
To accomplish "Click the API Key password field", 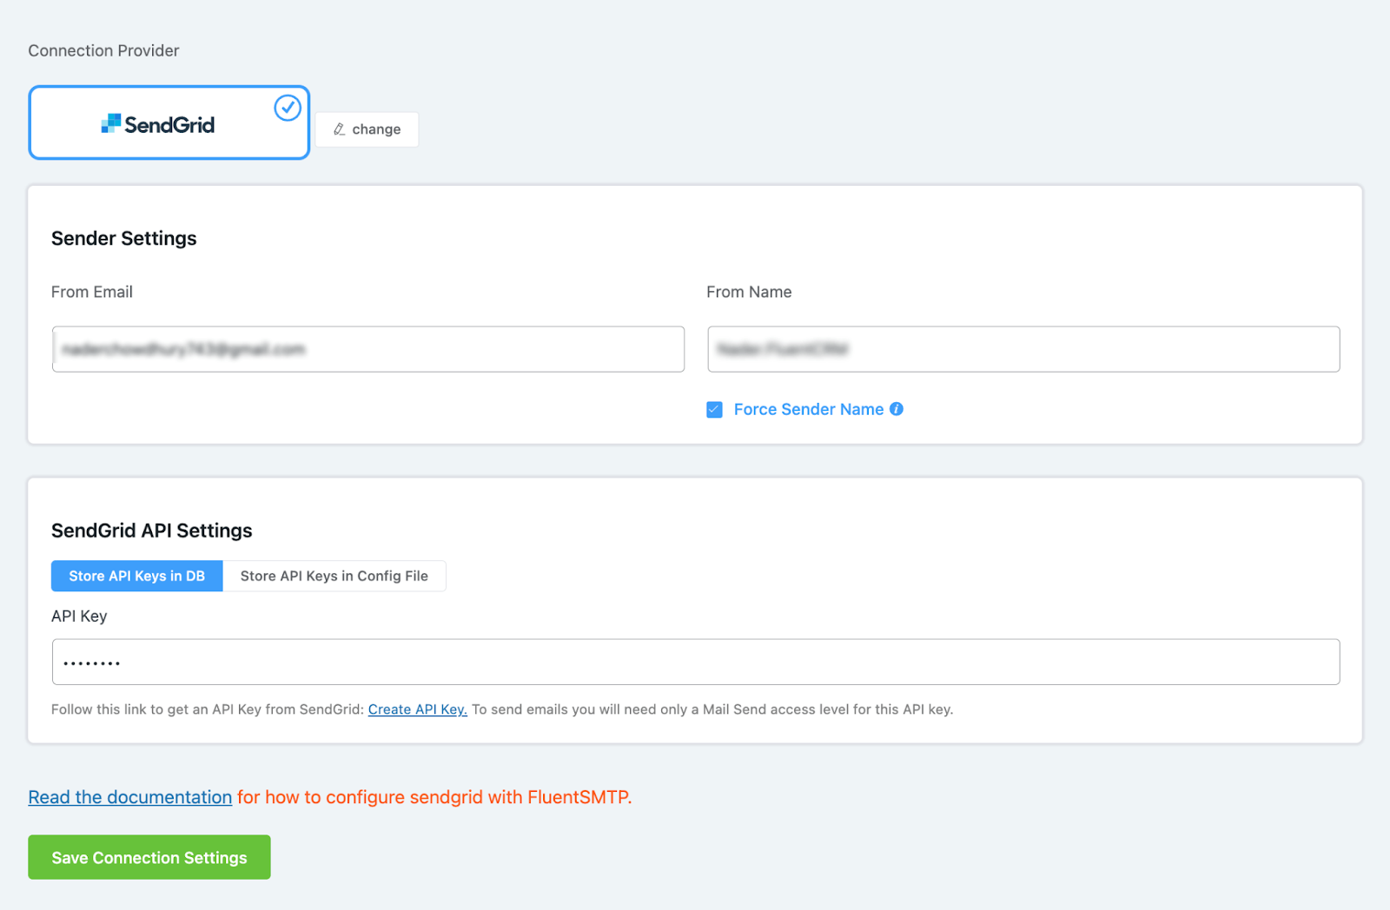I will pyautogui.click(x=696, y=662).
